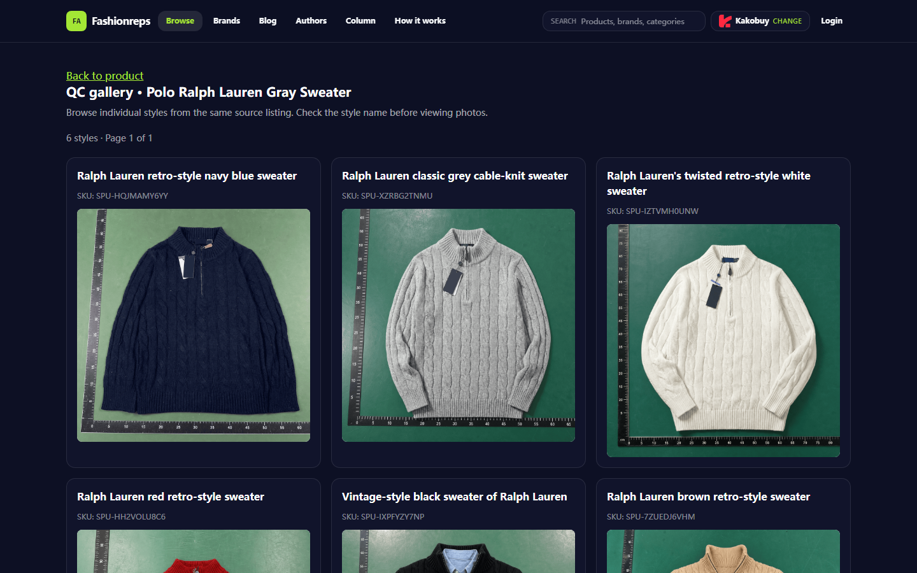Select How it works
This screenshot has width=917, height=573.
click(420, 21)
